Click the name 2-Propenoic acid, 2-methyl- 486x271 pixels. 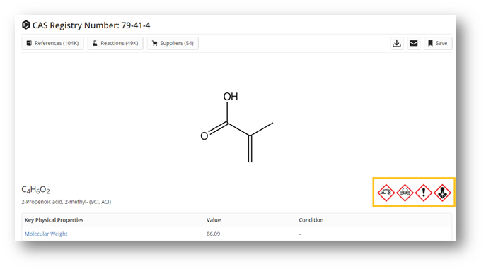[x=66, y=202]
